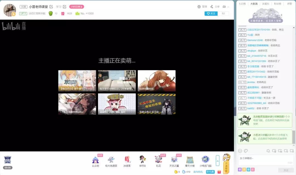
Task: Click the 关注 follow button
Action: (211, 13)
